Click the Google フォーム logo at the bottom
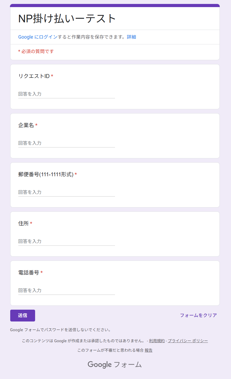This screenshot has height=379, width=231. click(x=115, y=365)
